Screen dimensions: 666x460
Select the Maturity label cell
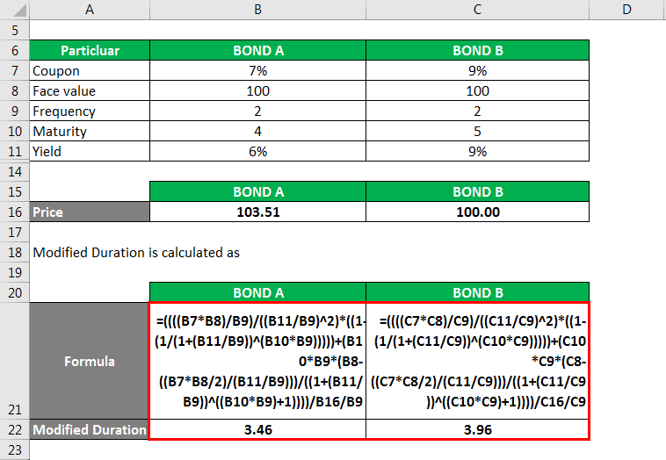[90, 131]
